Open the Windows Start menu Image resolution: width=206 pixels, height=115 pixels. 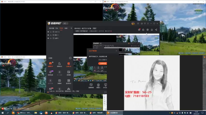point(2,113)
